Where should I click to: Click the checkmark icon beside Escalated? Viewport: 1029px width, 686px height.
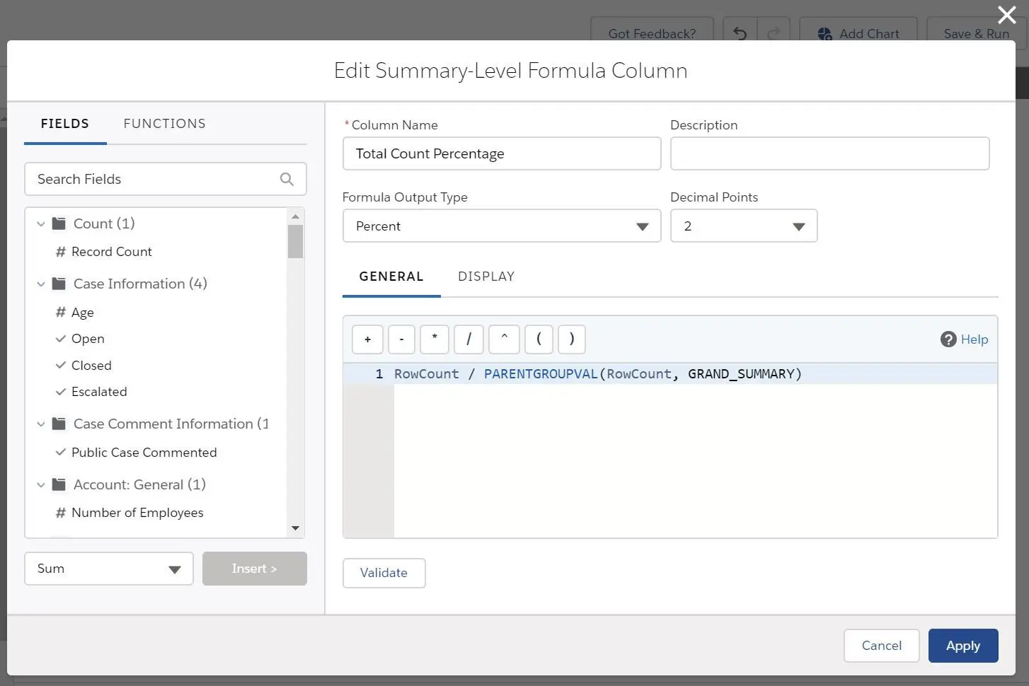61,392
